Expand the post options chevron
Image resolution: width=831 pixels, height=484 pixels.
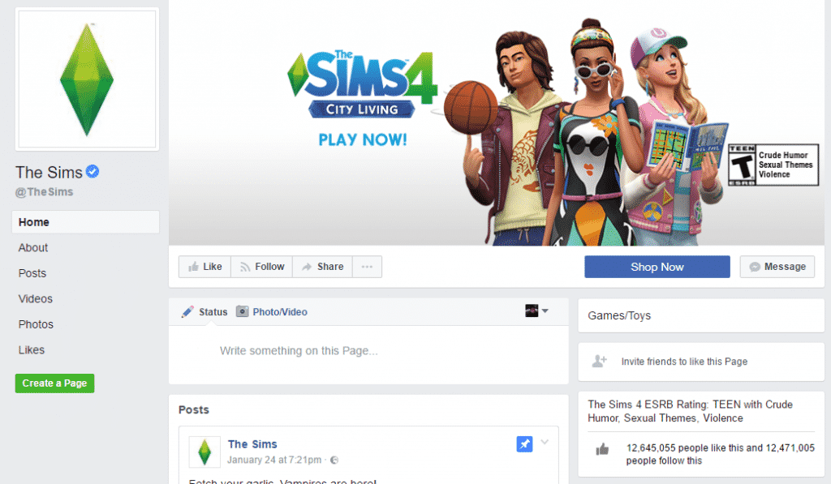(x=545, y=442)
